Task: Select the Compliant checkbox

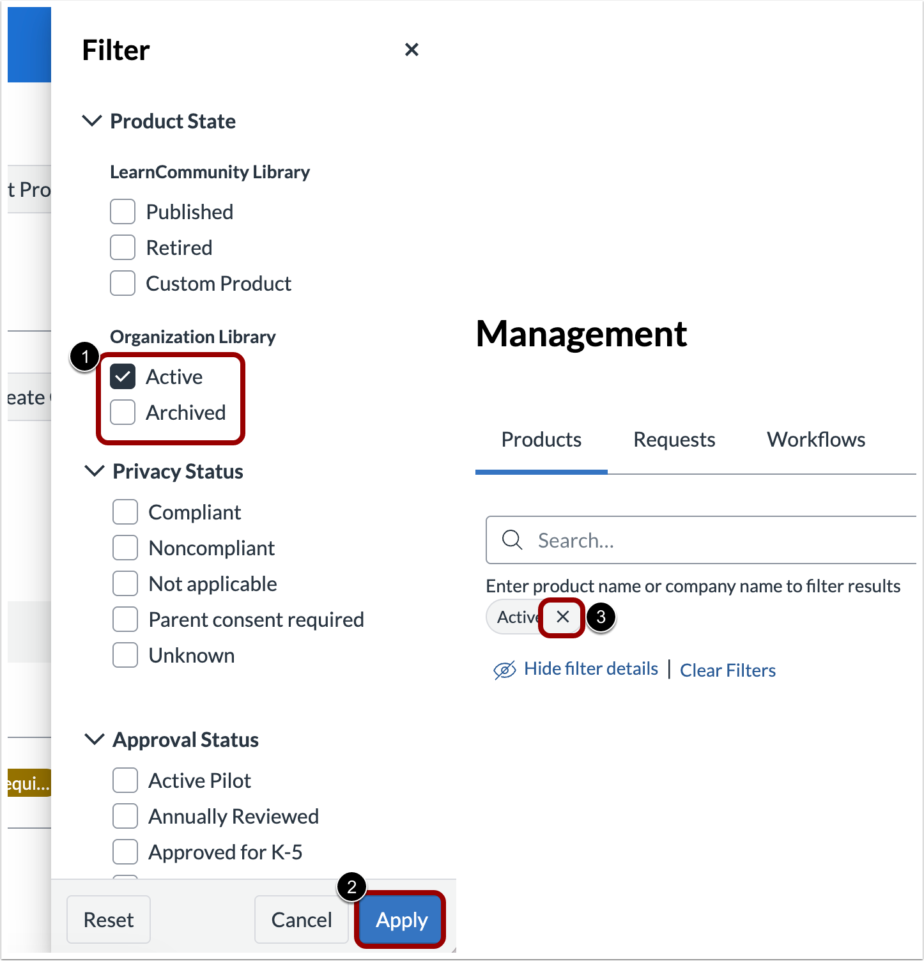Action: [x=125, y=512]
